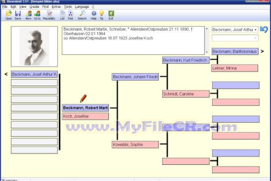Open the question mark menu

(93, 7)
